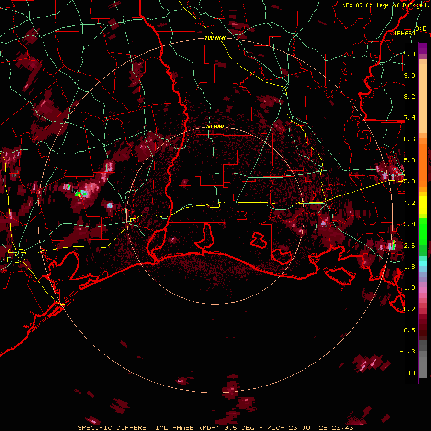Click the orange segment of the color bar

423,165
